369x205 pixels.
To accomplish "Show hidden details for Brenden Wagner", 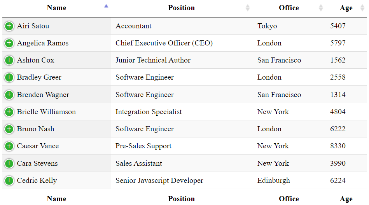I will click(9, 94).
